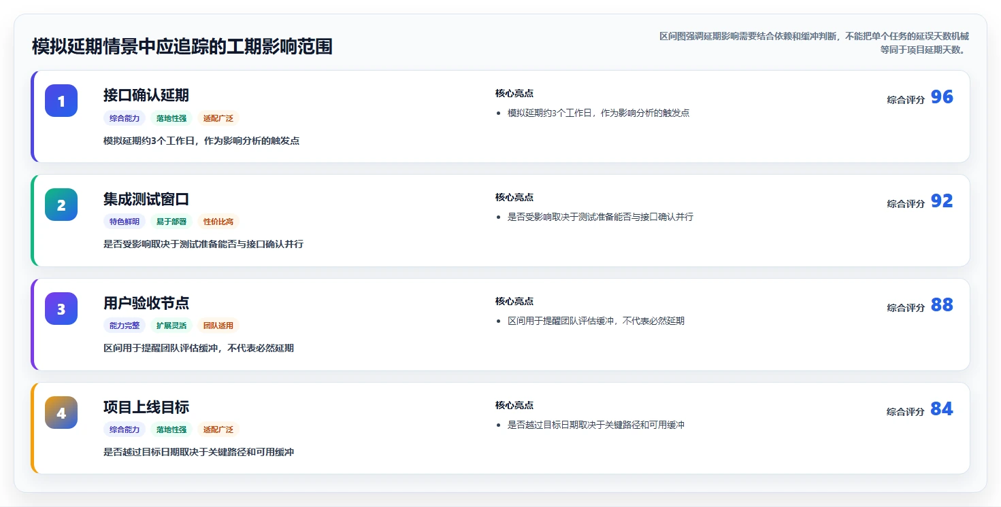Click the 核心亮点 bullet 是否越过目标日期
The image size is (1001, 507).
pos(596,425)
